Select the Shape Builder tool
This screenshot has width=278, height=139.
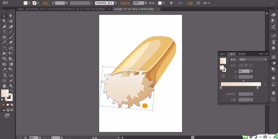tap(4, 59)
